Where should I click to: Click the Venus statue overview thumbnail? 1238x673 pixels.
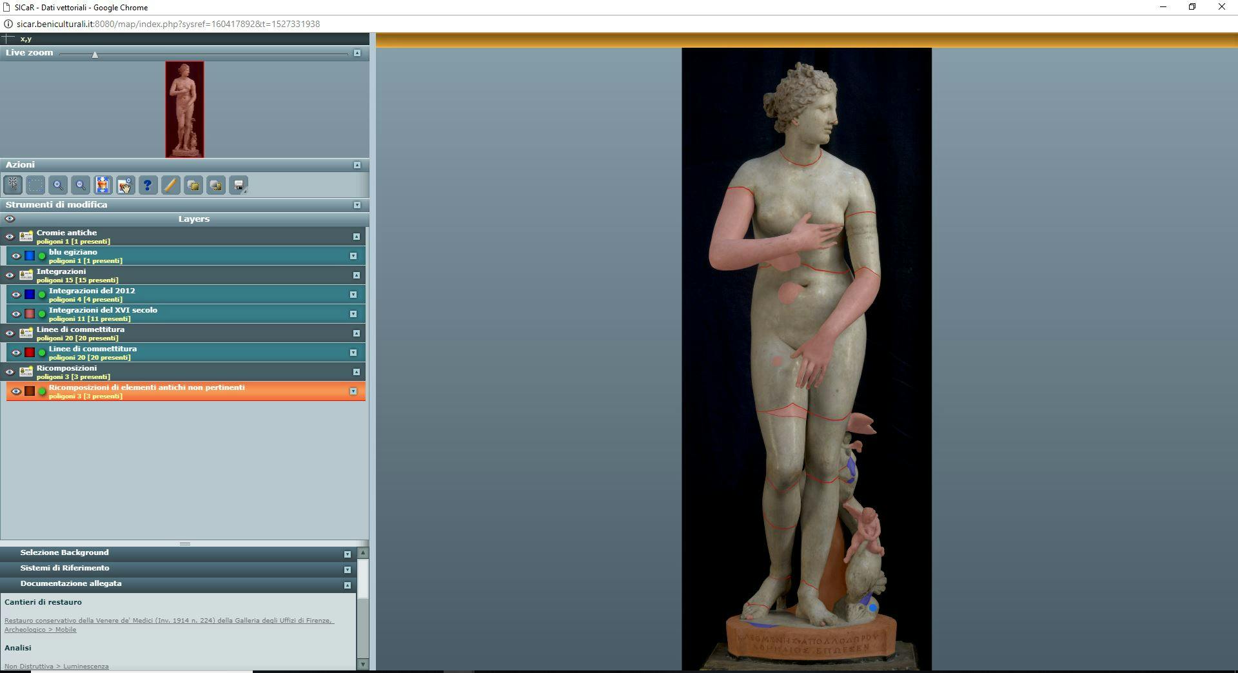click(x=184, y=110)
